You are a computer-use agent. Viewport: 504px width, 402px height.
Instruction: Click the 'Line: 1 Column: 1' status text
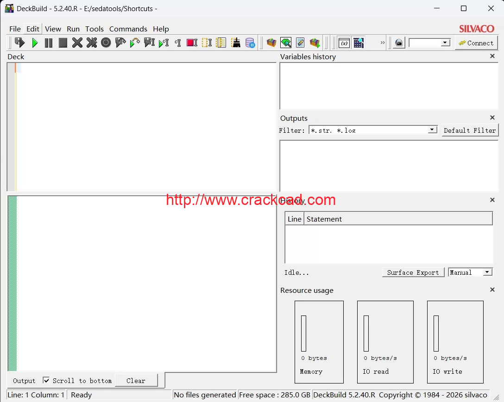point(36,395)
